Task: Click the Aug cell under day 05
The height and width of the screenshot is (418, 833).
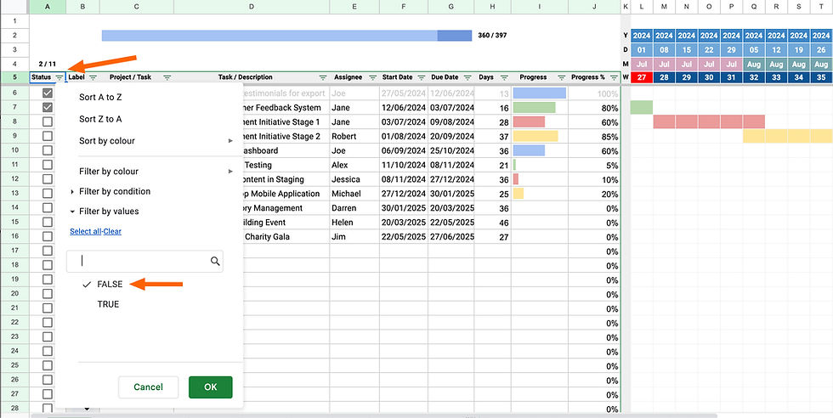Action: click(754, 64)
